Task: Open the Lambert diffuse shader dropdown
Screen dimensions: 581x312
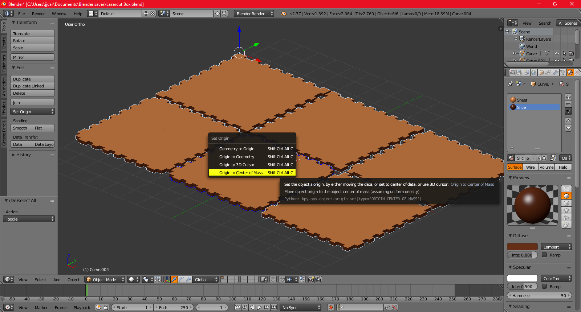Action: (556, 247)
